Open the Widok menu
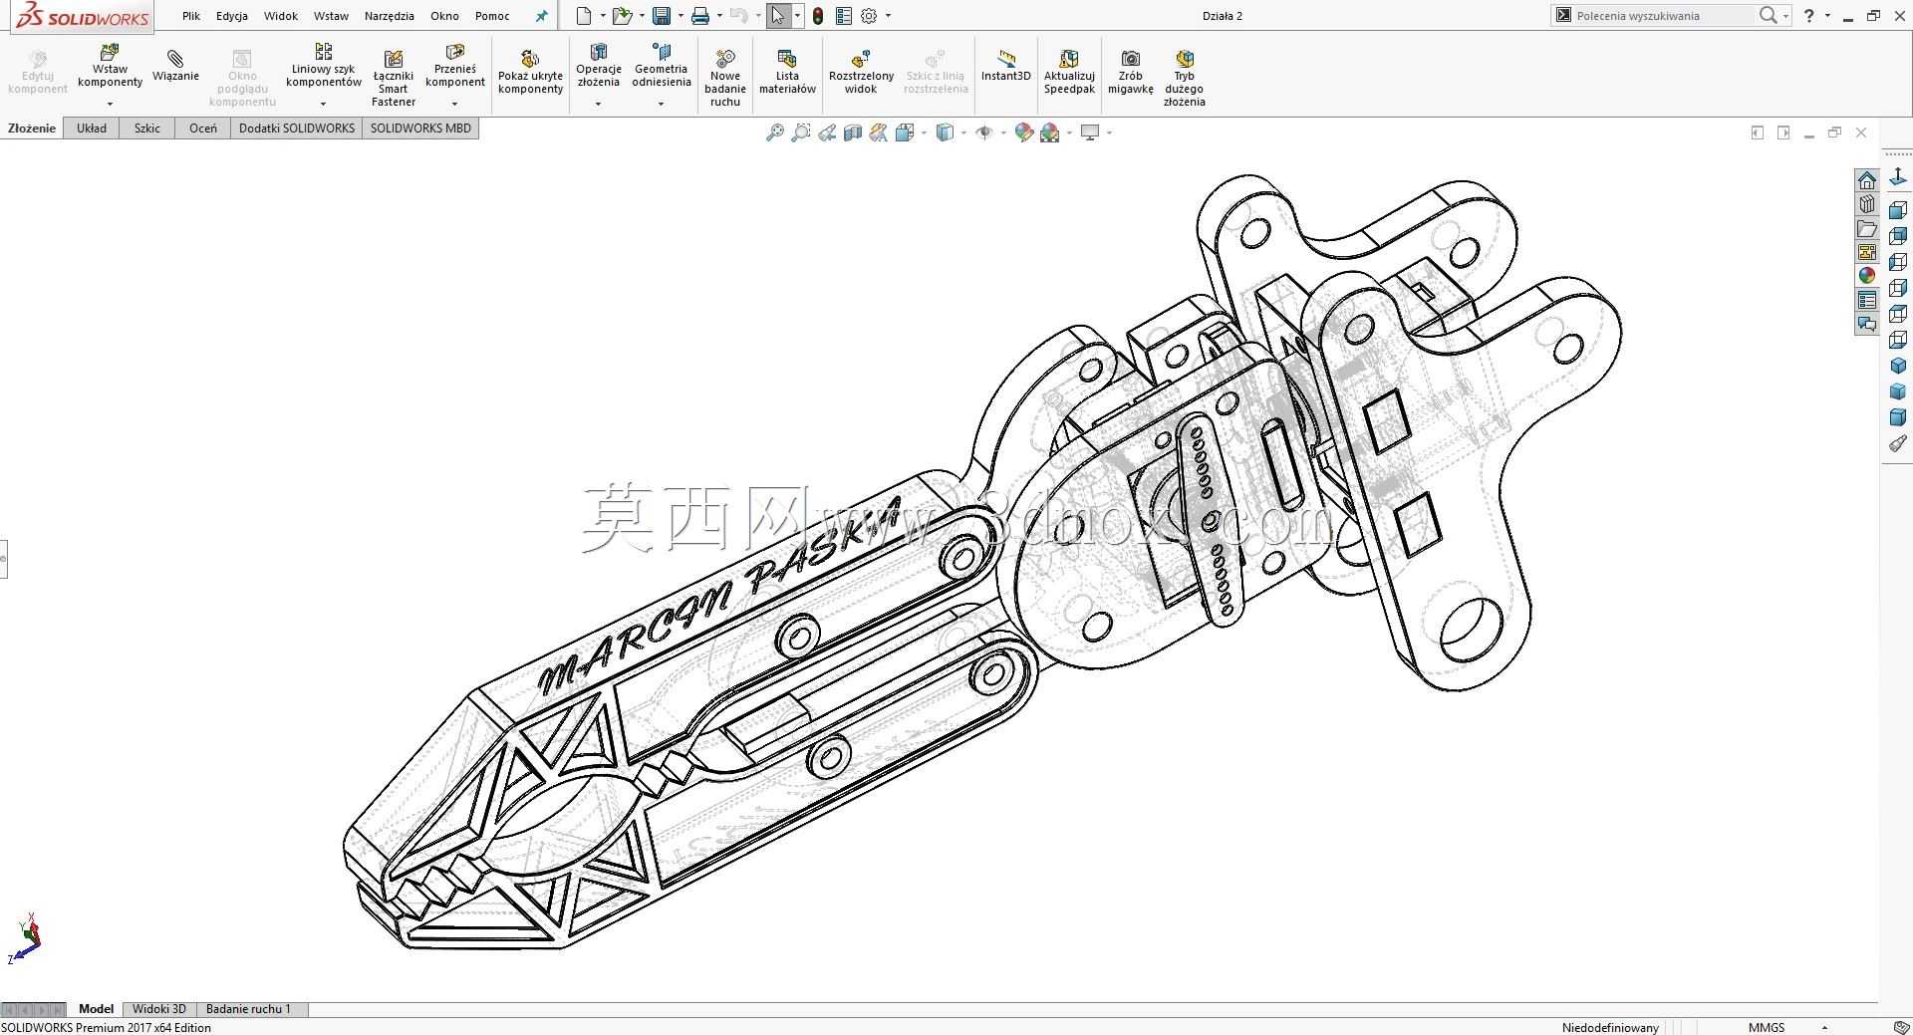Image resolution: width=1913 pixels, height=1035 pixels. pos(281,16)
